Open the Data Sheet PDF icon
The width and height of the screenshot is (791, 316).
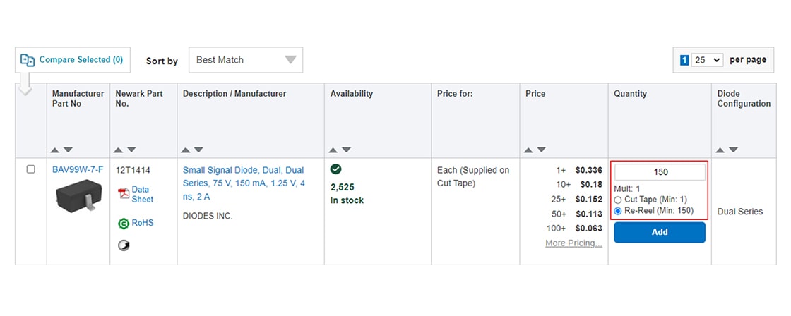(x=124, y=194)
